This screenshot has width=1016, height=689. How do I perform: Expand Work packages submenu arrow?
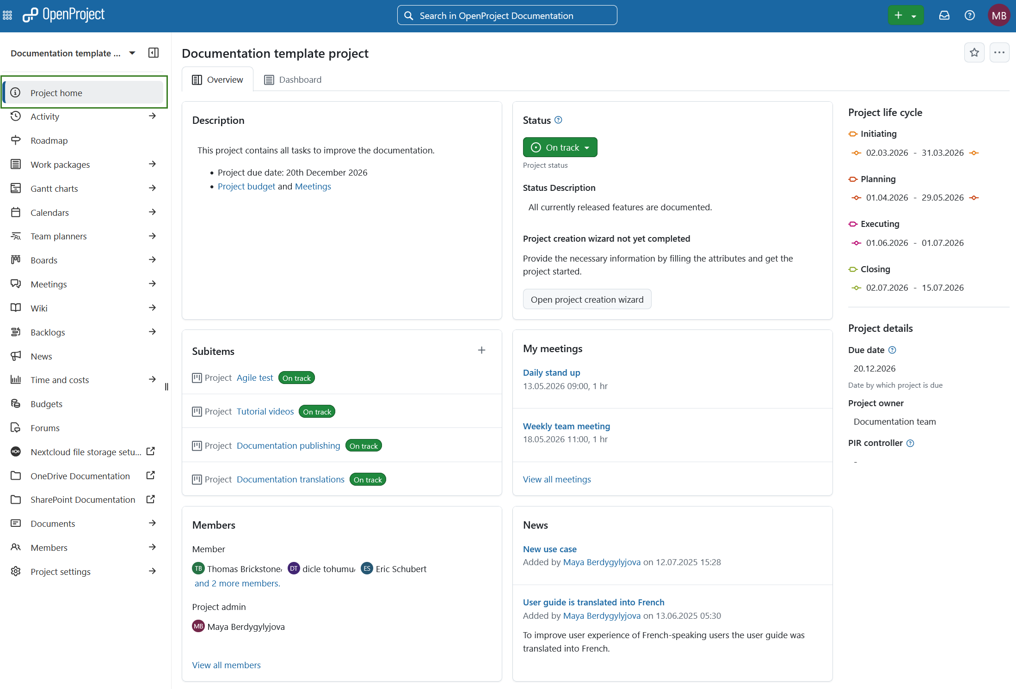click(x=153, y=164)
